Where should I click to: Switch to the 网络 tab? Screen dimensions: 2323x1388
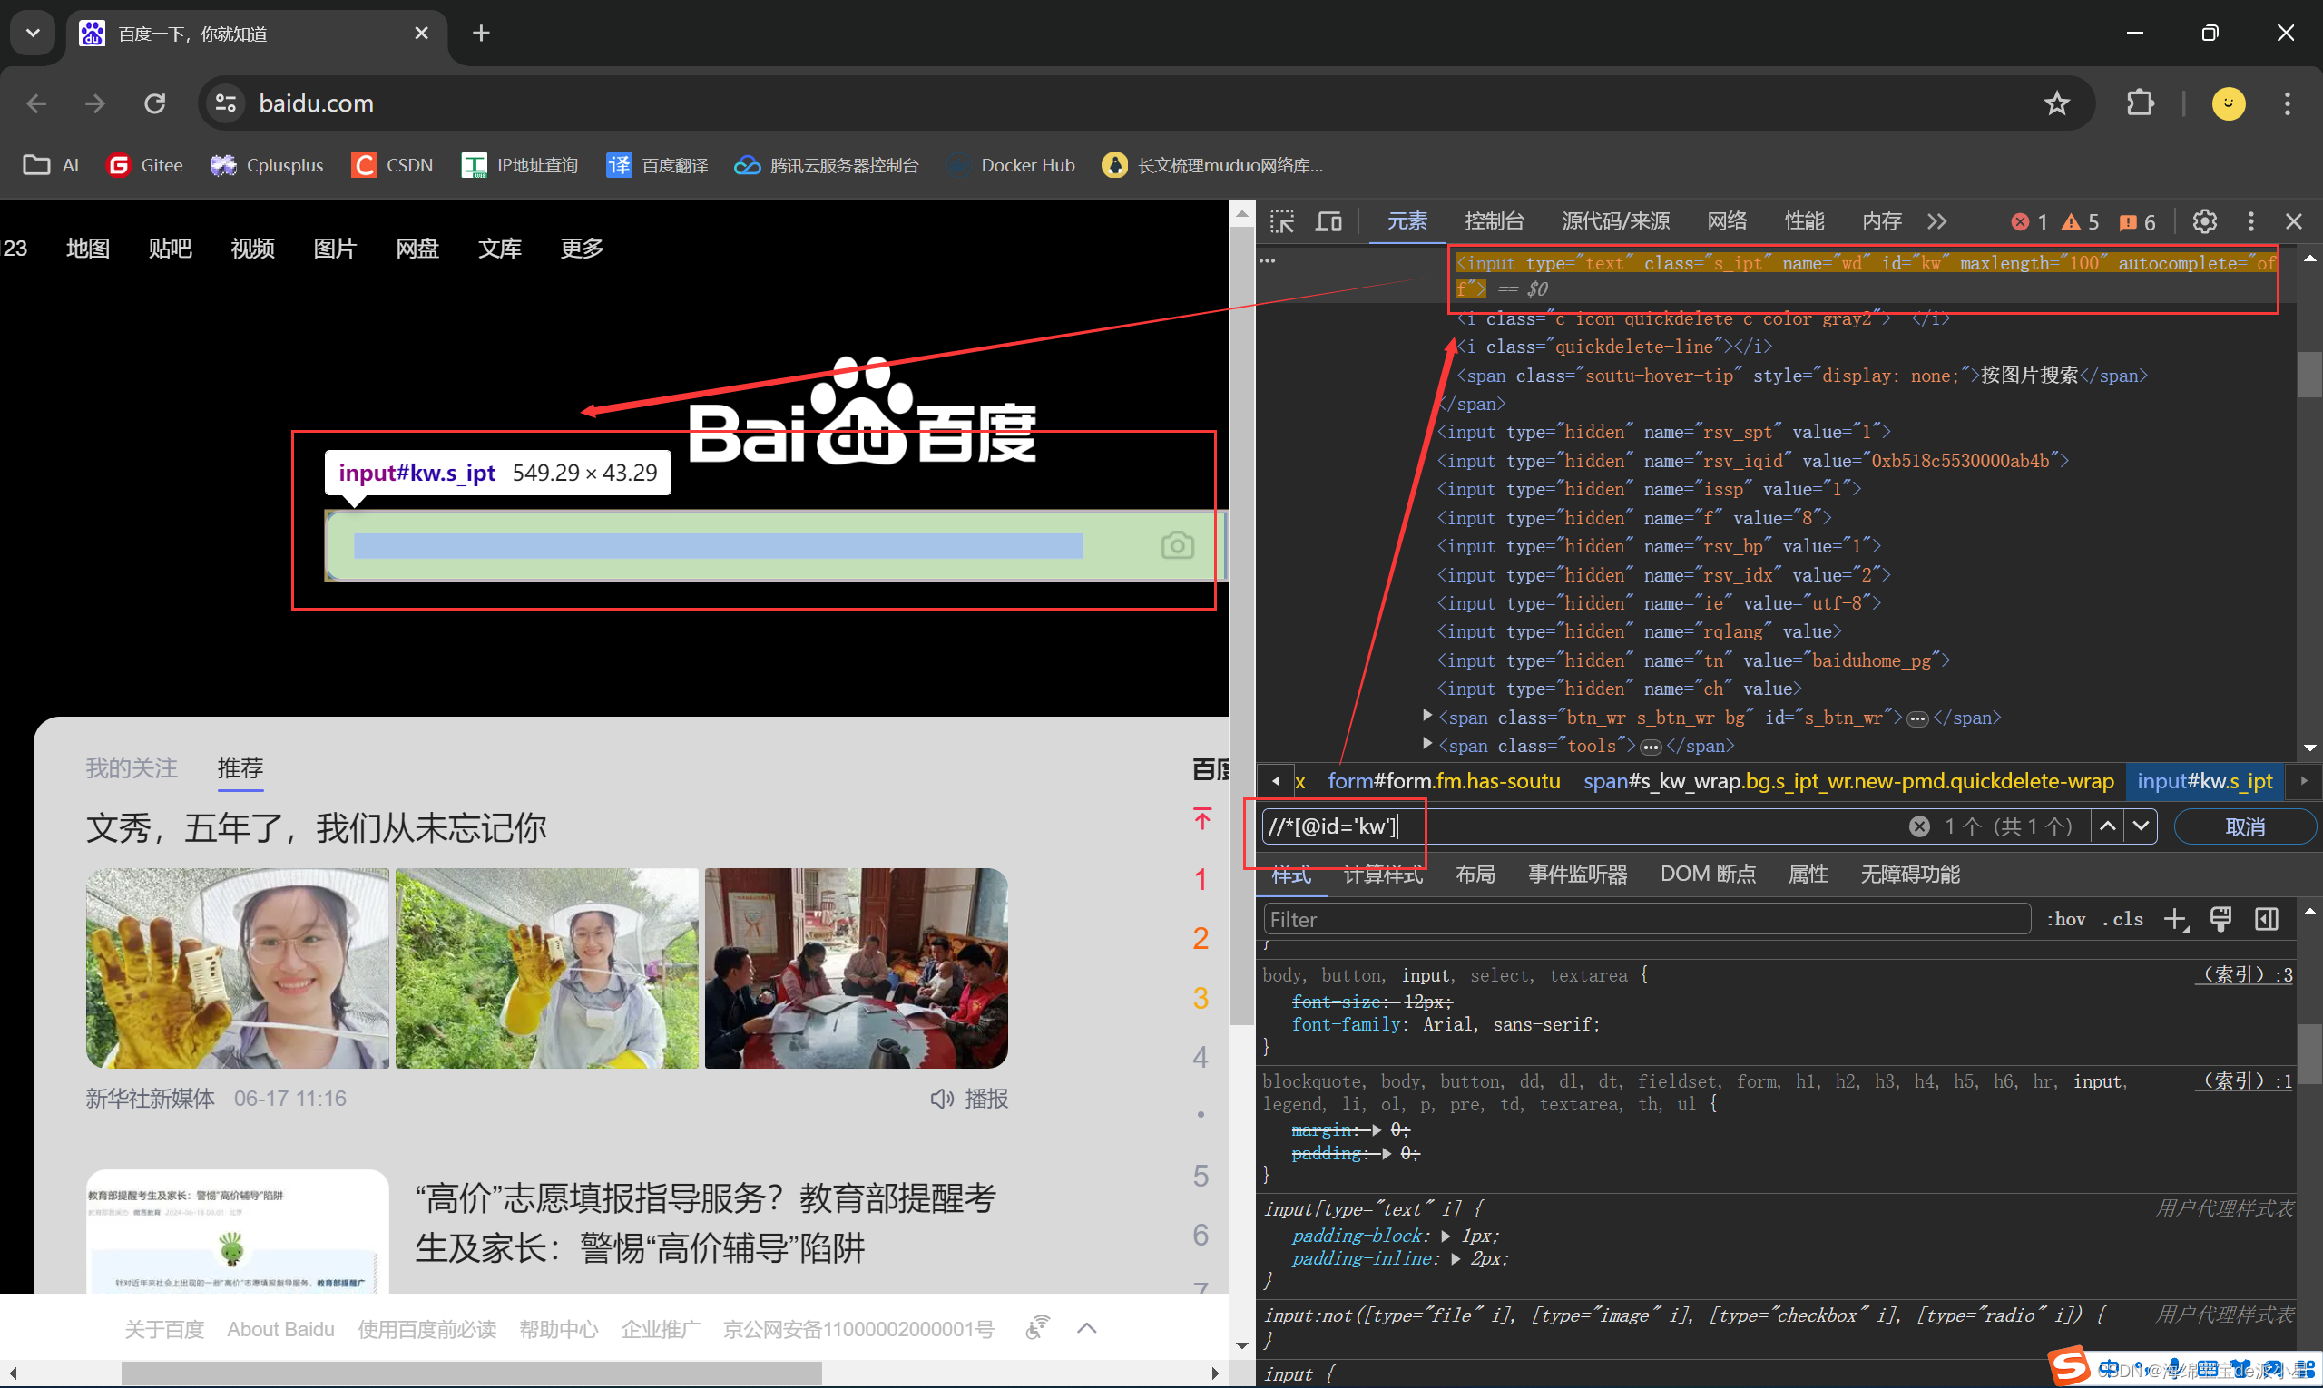[x=1727, y=221]
